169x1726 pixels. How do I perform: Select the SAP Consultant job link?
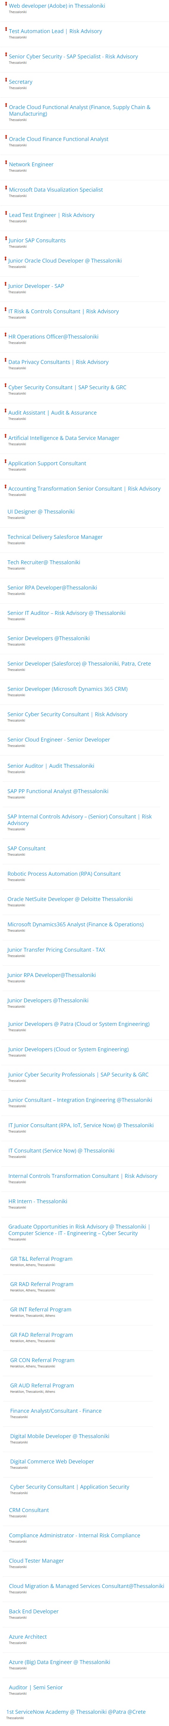pos(26,848)
